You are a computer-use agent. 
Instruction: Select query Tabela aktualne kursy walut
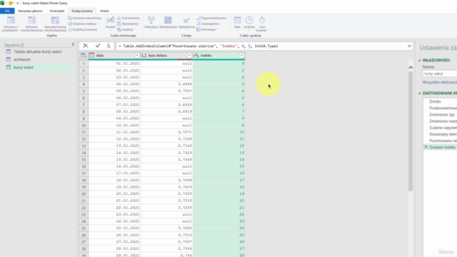[38, 51]
